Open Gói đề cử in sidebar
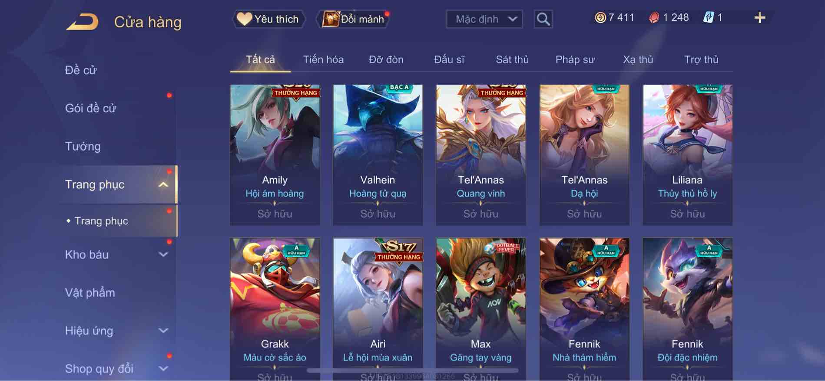The image size is (825, 381). [91, 108]
